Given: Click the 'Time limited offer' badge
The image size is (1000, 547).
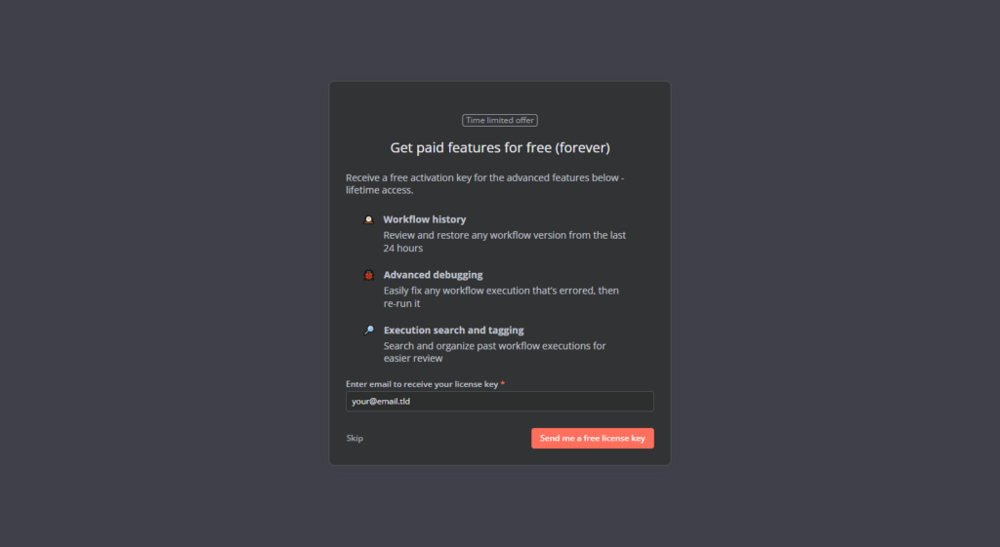Looking at the screenshot, I should pyautogui.click(x=500, y=121).
